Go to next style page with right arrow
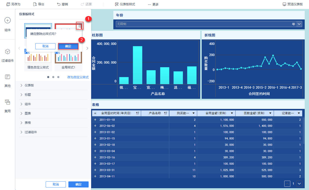Viewport: 309px width, 190px height. point(87,48)
